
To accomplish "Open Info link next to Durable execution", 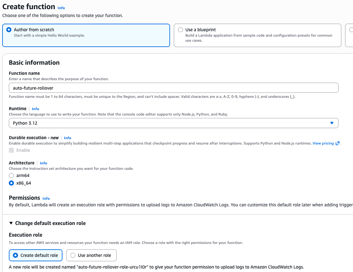I will coord(68,138).
